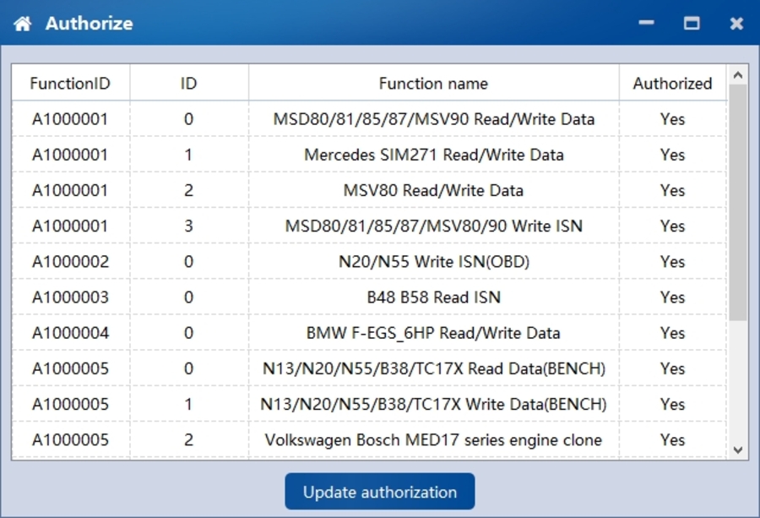Click the A1000002 FunctionID cell
This screenshot has height=518, width=760.
click(70, 262)
